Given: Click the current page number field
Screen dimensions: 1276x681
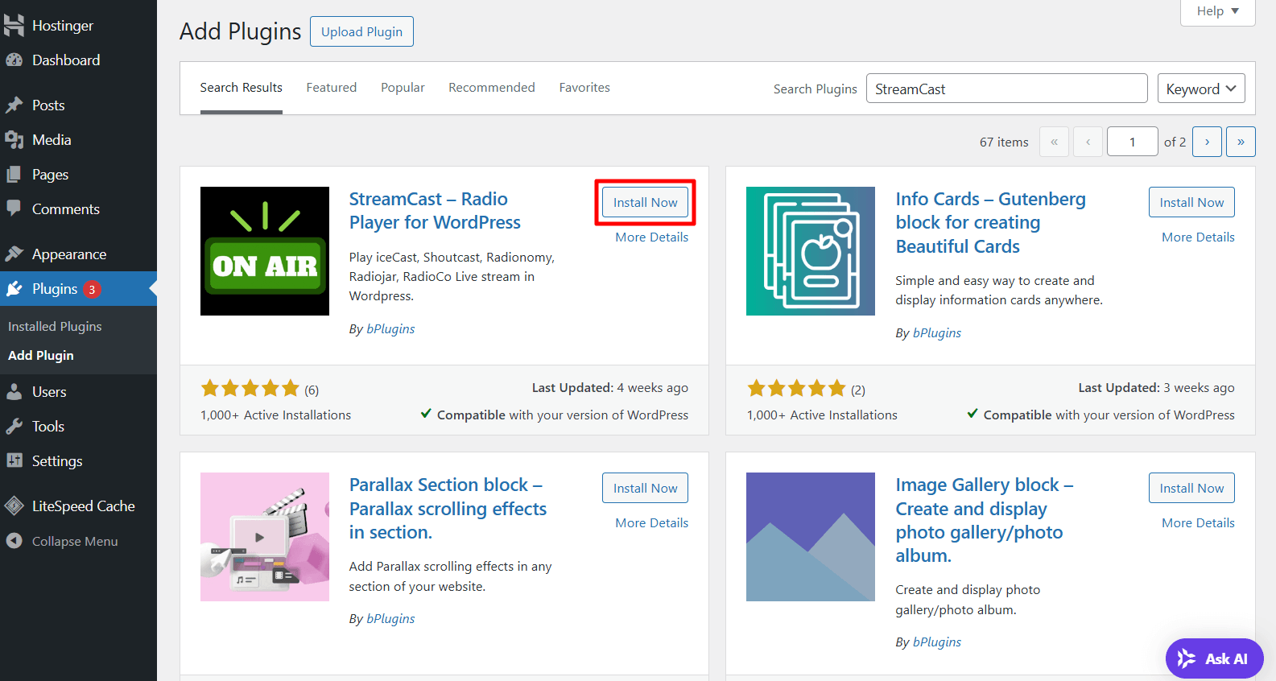Looking at the screenshot, I should [x=1132, y=142].
